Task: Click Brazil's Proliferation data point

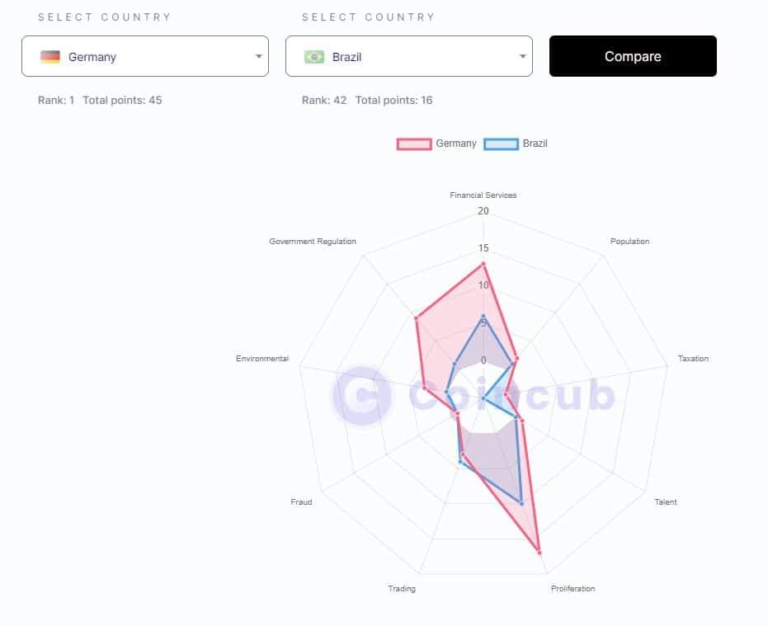Action: [x=521, y=503]
